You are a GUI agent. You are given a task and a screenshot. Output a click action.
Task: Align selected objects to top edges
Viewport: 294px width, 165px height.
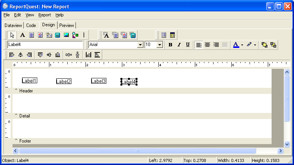coord(40,55)
